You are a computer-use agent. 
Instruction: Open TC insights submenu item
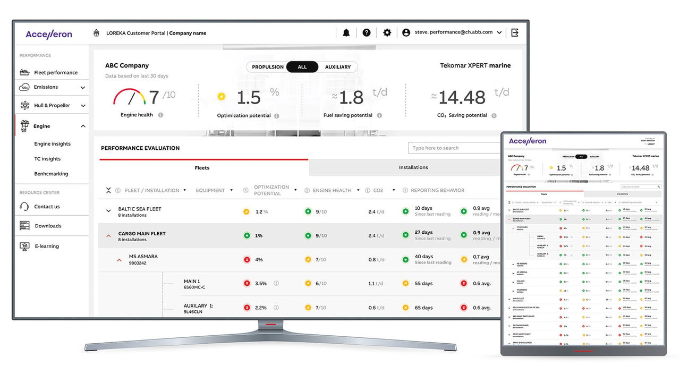[47, 159]
